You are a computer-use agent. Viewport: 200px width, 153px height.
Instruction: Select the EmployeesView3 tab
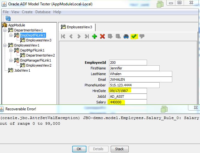[x=77, y=27]
